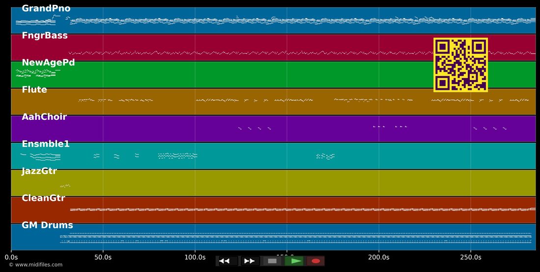Click the 50.0s timeline marker

[103, 257]
